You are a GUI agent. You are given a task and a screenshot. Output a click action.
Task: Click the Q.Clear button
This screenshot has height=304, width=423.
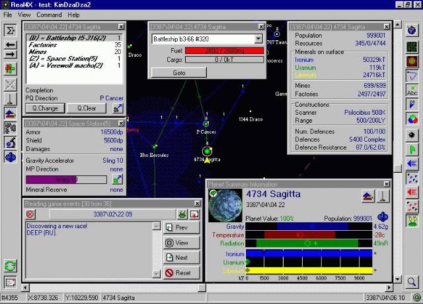pos(87,108)
